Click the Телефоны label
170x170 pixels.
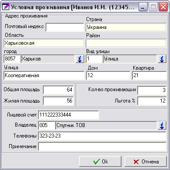[25, 136]
